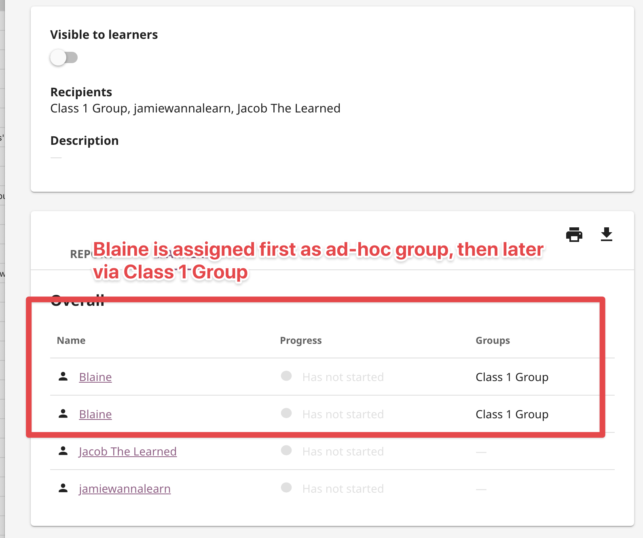Click the progress status dot in Jacob The Learned row

[x=286, y=450]
